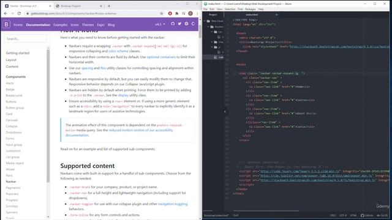Viewport: 392px width, 220px height.
Task: Open Layout in the docs sidebar
Action: [11, 60]
